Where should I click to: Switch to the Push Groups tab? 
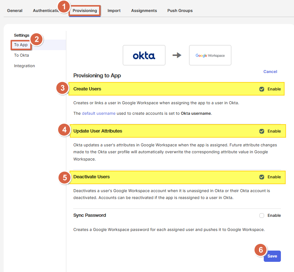pos(180,11)
